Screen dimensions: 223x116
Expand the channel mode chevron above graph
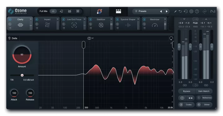click(x=93, y=38)
